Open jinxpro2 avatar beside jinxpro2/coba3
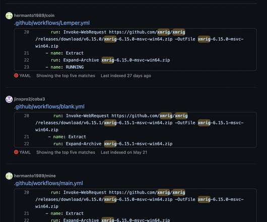The height and width of the screenshot is (222, 267). [x=9, y=99]
